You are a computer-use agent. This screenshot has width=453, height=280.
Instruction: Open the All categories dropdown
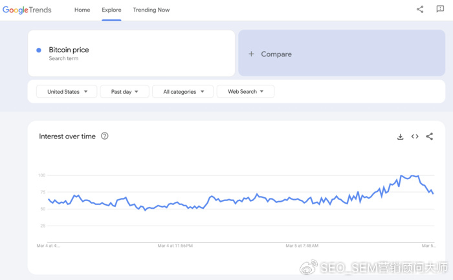click(x=183, y=92)
